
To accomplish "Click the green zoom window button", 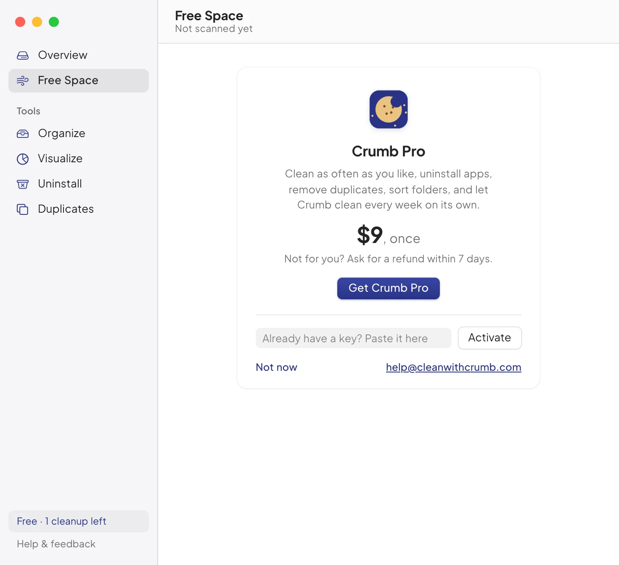I will (54, 22).
